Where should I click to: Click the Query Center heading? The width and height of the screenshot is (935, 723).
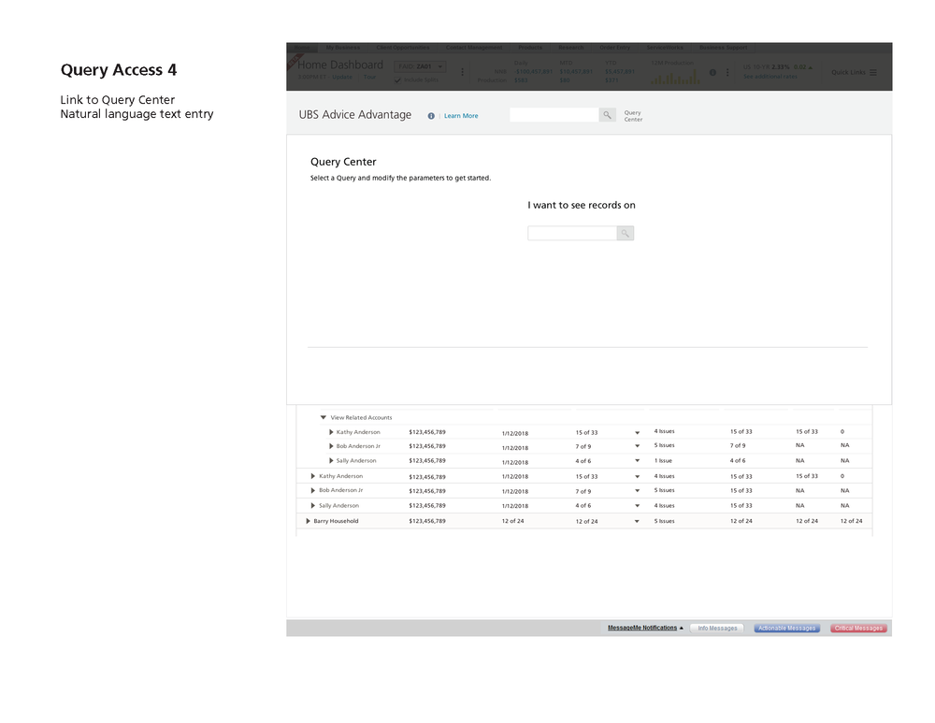(343, 162)
